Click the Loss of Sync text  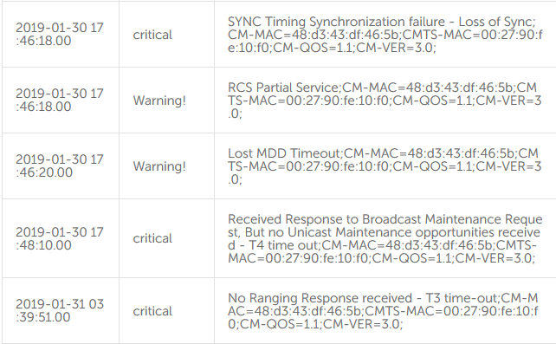tap(497, 22)
